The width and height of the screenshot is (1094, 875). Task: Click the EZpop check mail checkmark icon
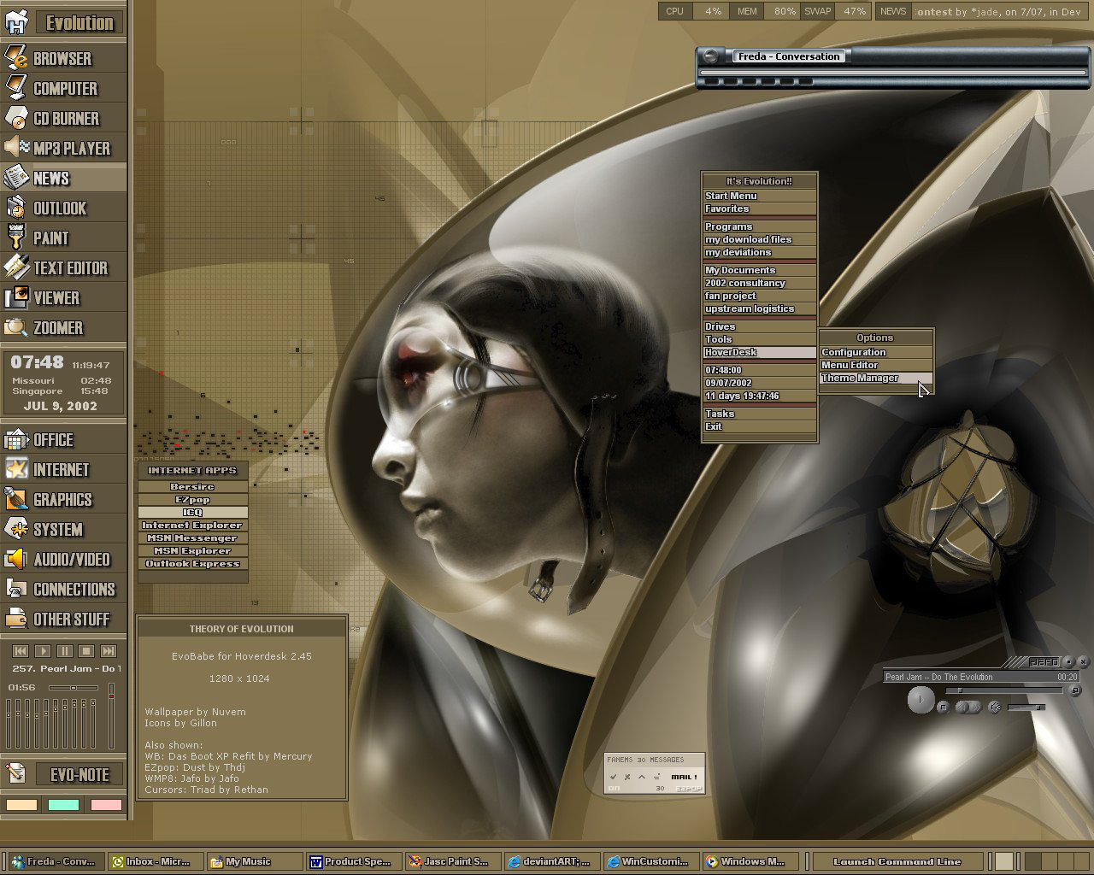pyautogui.click(x=613, y=777)
